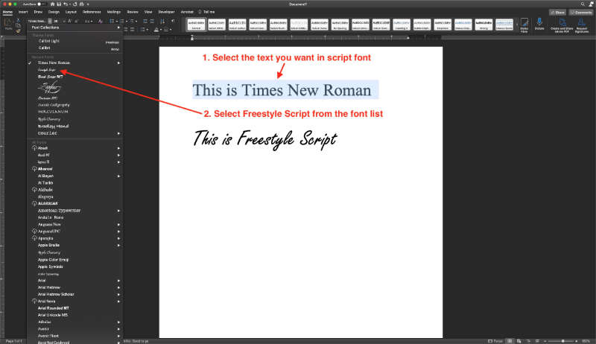596x344 pixels.
Task: Click the font size box
Action: click(56, 22)
